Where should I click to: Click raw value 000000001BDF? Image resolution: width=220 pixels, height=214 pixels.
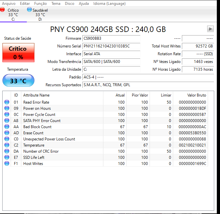tap(192, 108)
